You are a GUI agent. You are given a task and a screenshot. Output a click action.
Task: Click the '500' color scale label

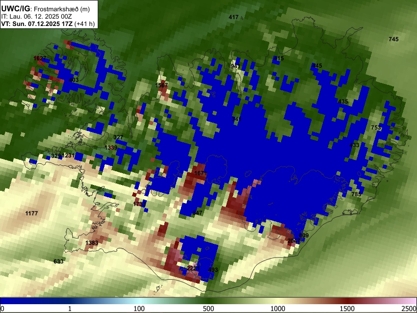click(x=208, y=309)
